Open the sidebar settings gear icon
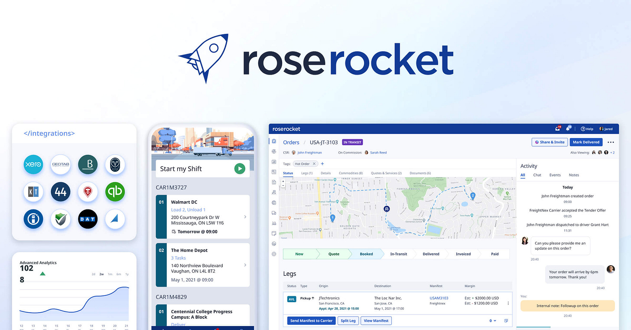This screenshot has height=330, width=631. click(x=274, y=254)
